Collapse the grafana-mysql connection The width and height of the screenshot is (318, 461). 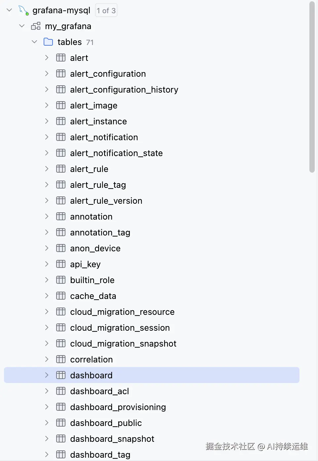click(9, 10)
